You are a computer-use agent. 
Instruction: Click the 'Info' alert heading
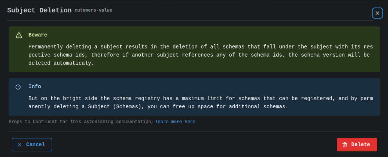pos(35,87)
